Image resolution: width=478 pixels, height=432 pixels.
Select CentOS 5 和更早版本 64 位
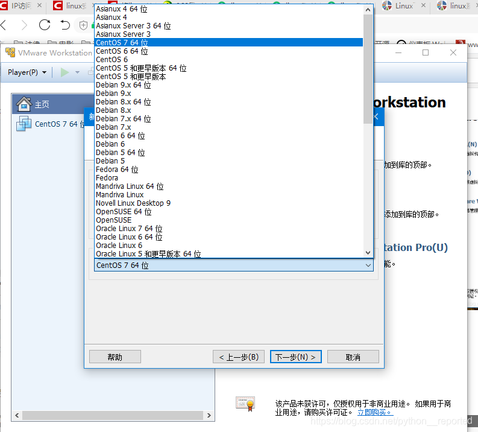[228, 68]
